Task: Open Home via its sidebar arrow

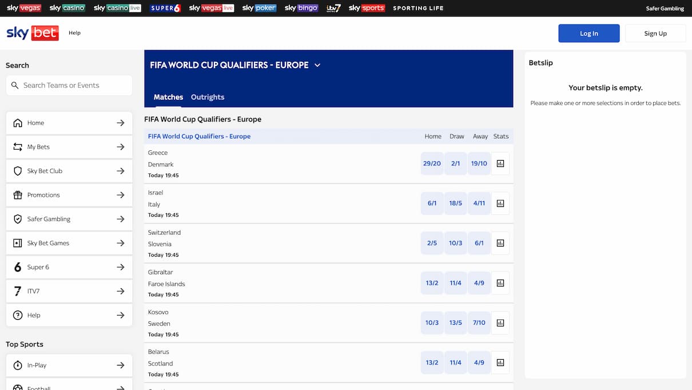Action: pyautogui.click(x=121, y=123)
